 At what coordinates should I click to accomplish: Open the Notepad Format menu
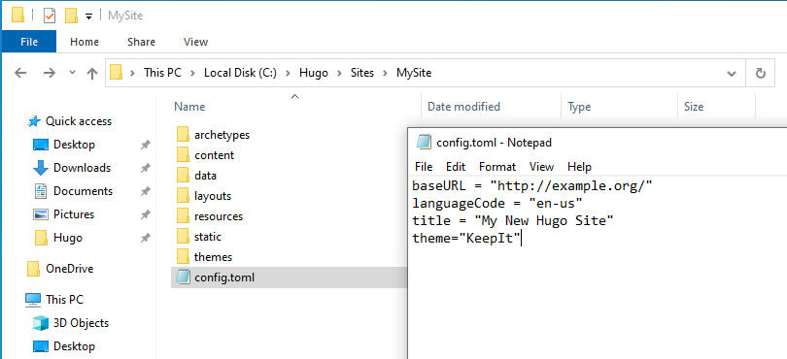(x=497, y=167)
